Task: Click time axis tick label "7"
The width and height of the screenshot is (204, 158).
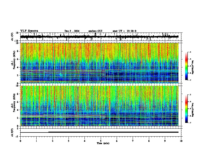Action: (x=133, y=141)
